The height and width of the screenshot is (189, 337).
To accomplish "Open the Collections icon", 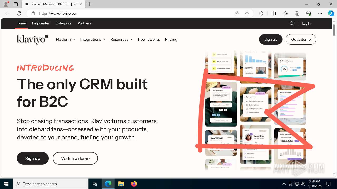I will [297, 13].
